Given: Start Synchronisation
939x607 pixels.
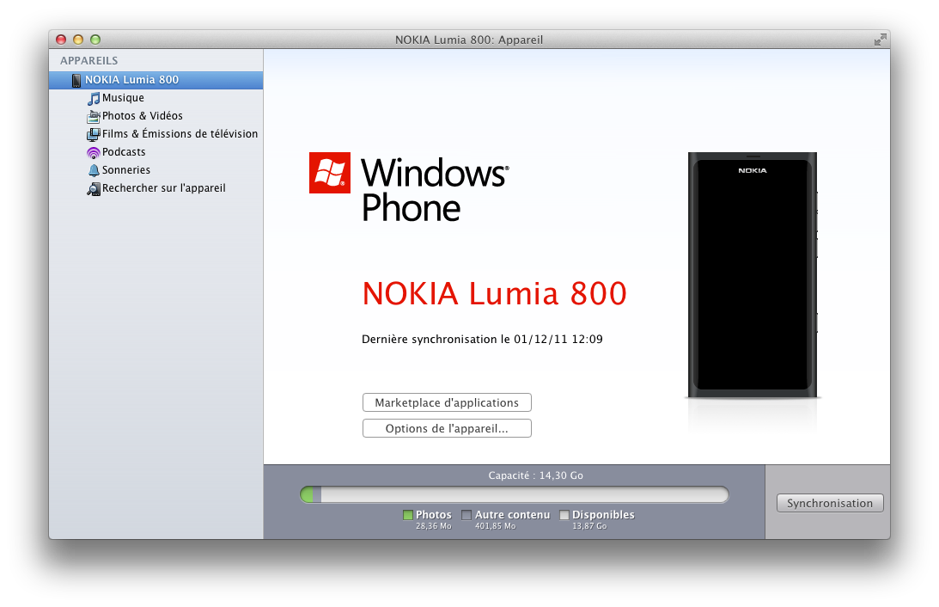Looking at the screenshot, I should click(x=829, y=503).
